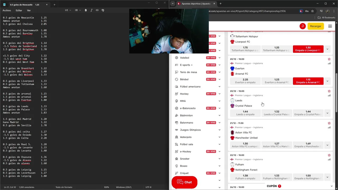The width and height of the screenshot is (338, 190).
Task: Select Leeds o empate odds 1.44
Action: pyautogui.click(x=245, y=113)
